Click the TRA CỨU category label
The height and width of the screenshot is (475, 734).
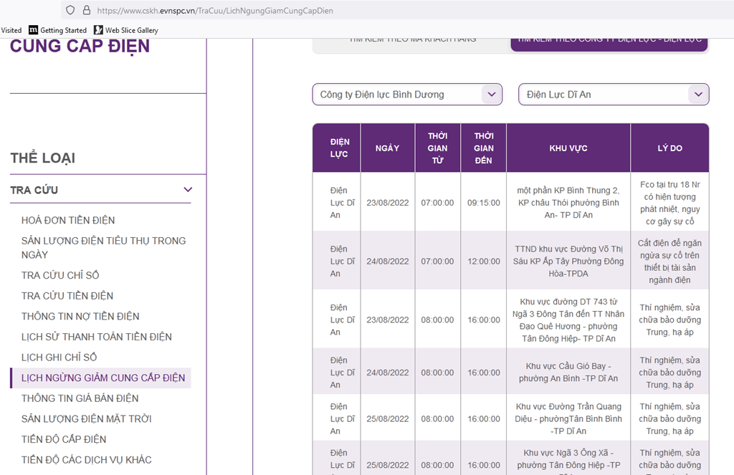[x=34, y=190]
